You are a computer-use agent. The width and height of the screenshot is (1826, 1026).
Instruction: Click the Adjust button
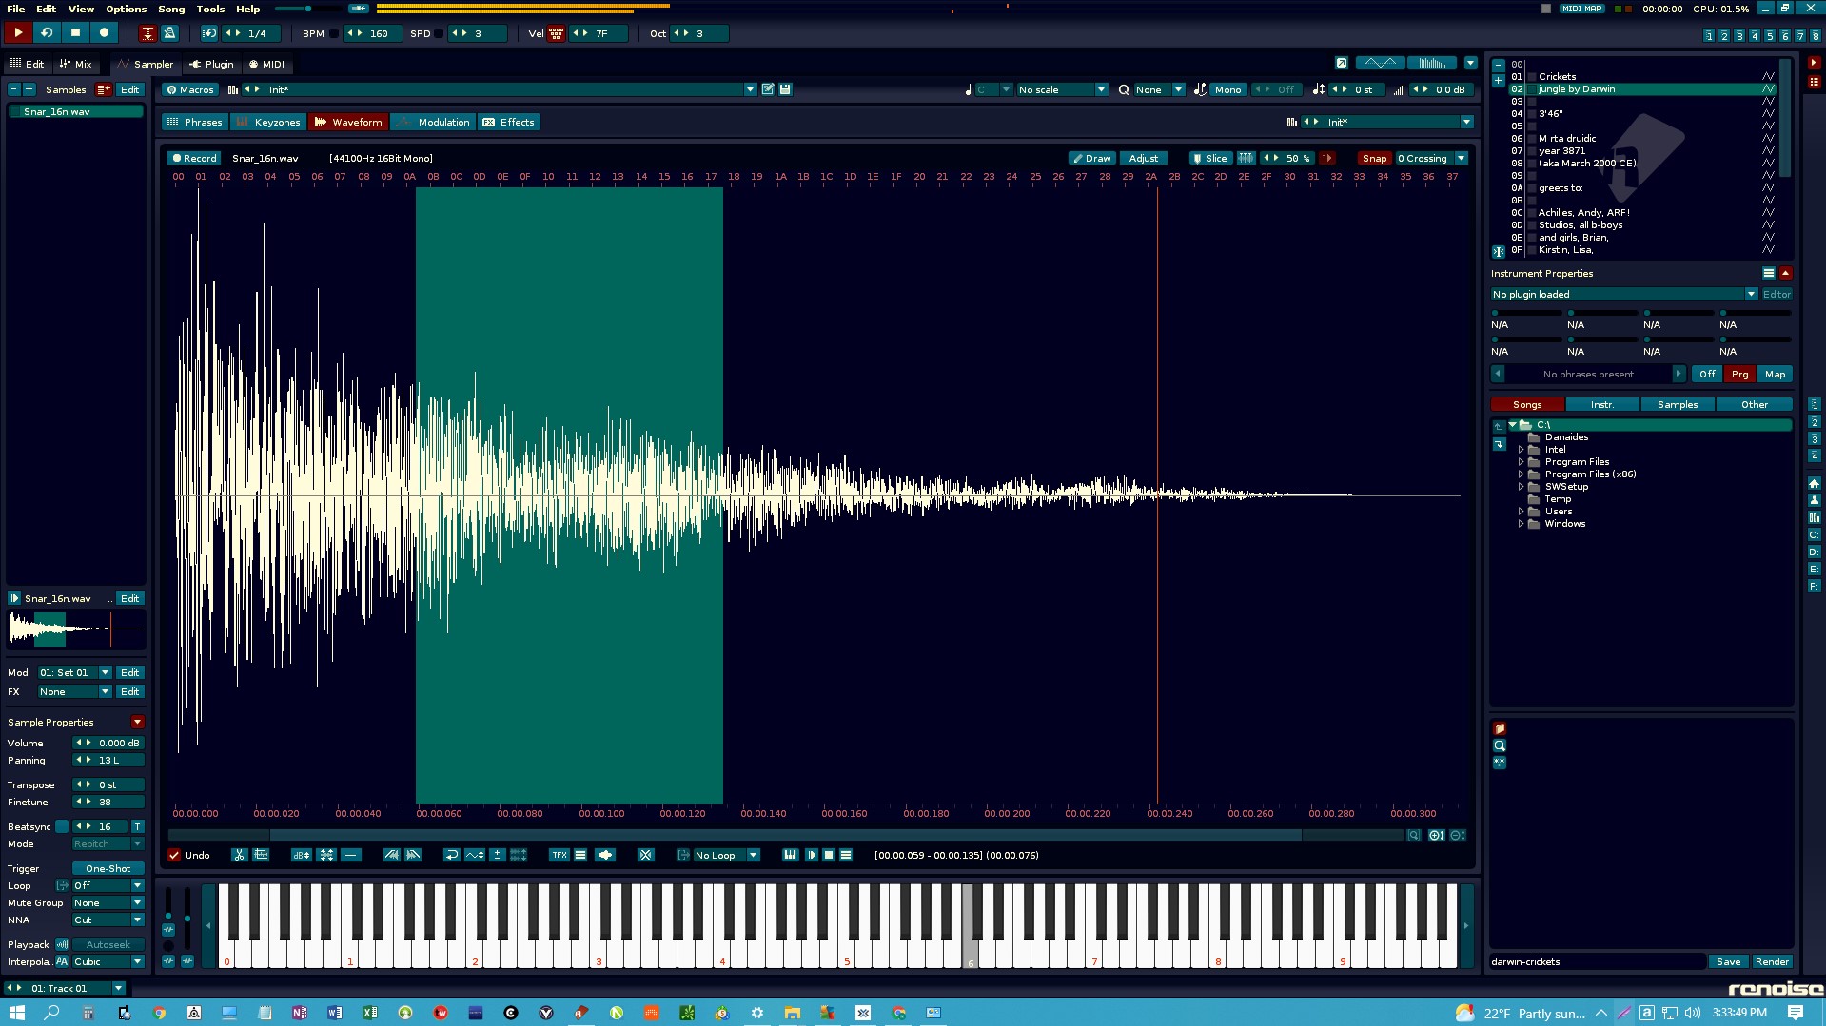coord(1143,158)
